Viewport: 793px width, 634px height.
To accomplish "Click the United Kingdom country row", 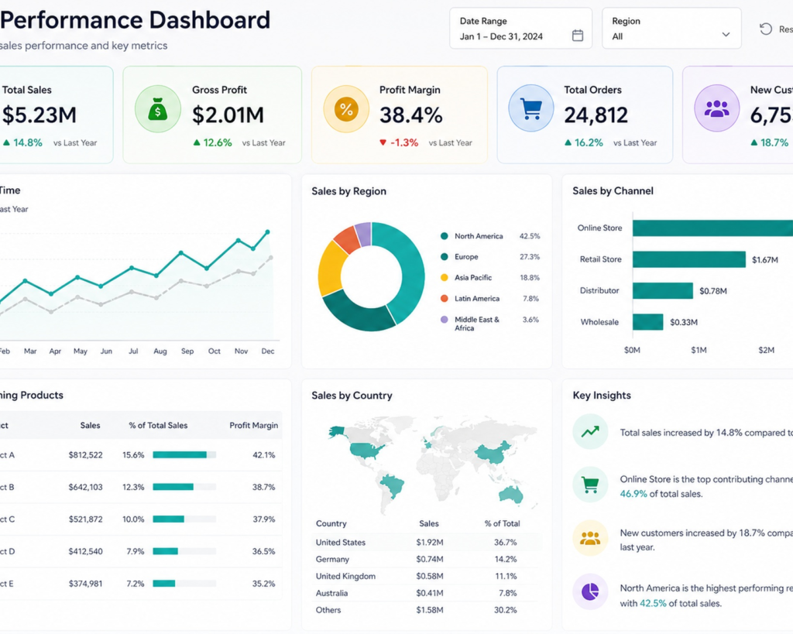I will [427, 576].
